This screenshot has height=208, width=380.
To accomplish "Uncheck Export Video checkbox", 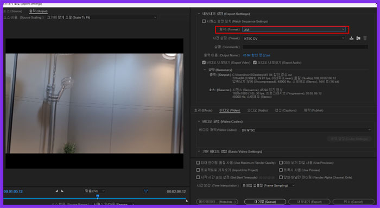I will (x=204, y=62).
